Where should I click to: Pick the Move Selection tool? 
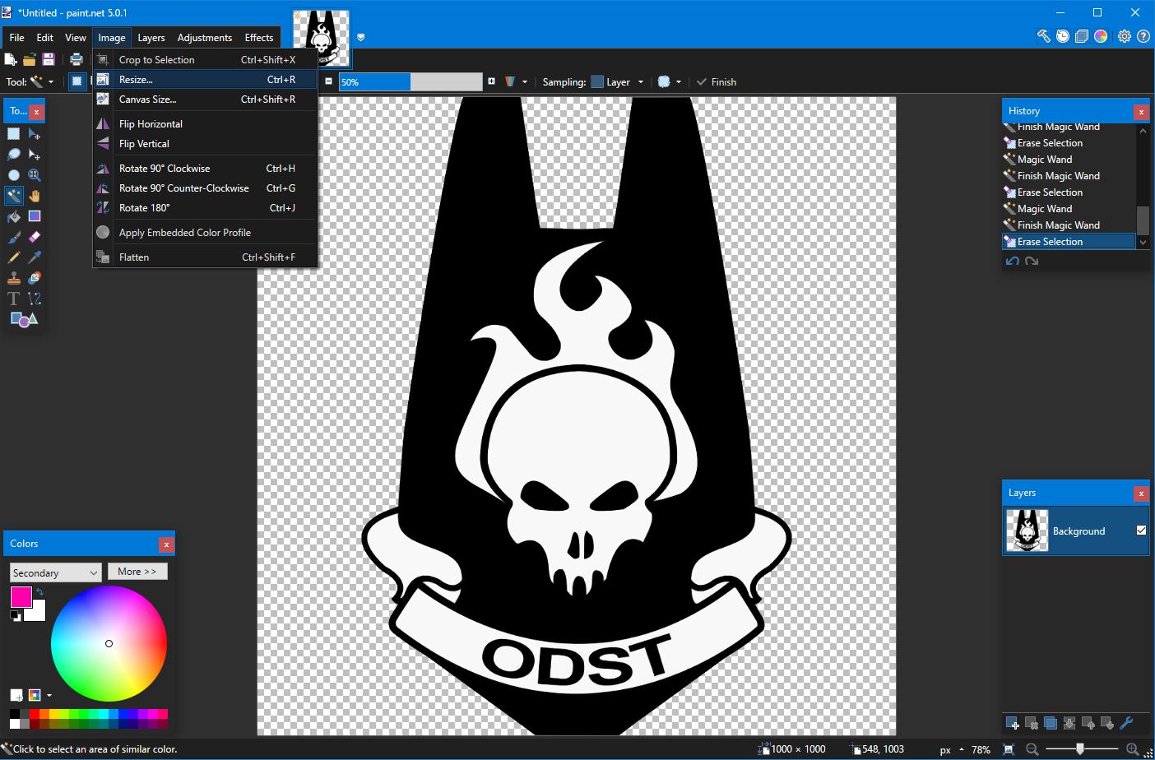click(x=35, y=155)
